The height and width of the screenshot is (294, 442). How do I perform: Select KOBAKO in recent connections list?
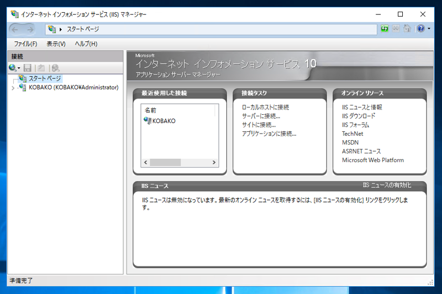pos(164,121)
